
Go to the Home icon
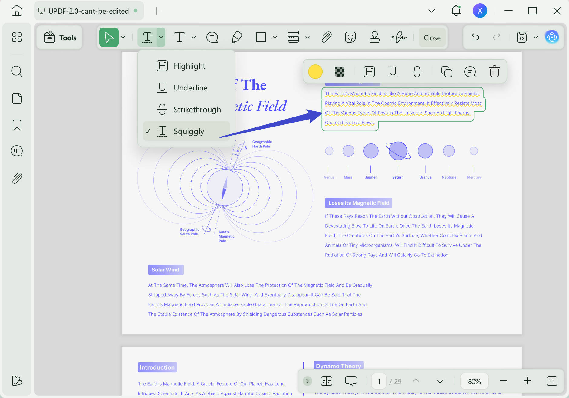coord(17,11)
